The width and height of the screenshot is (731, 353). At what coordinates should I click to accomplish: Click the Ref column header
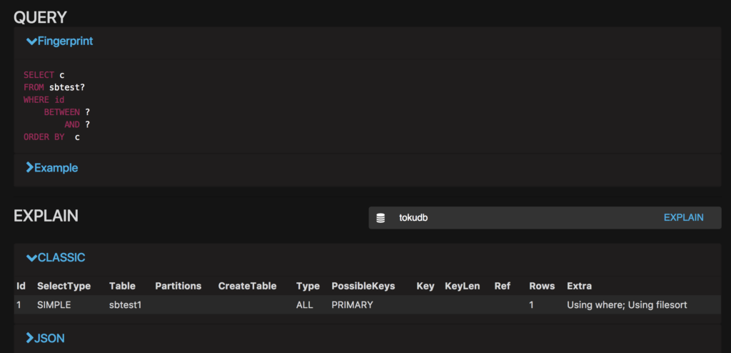(502, 286)
